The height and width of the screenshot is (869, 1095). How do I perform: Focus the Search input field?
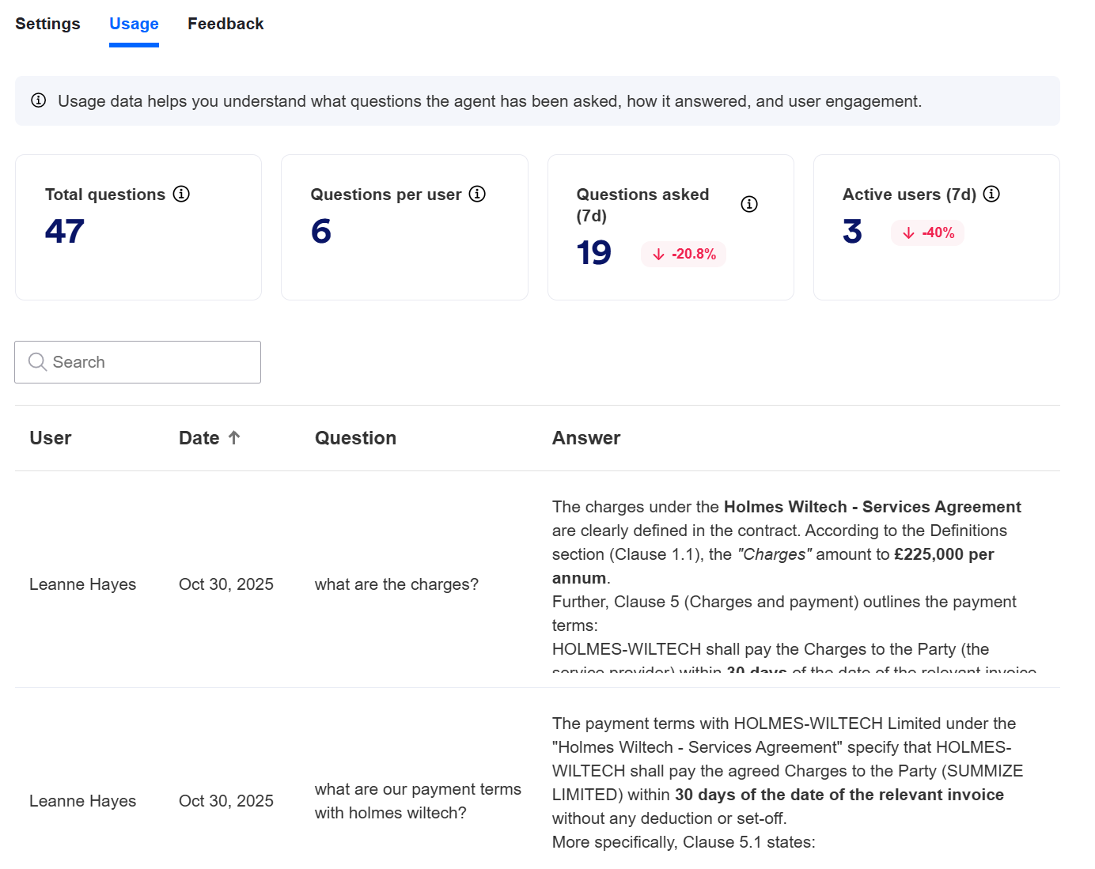pos(150,362)
